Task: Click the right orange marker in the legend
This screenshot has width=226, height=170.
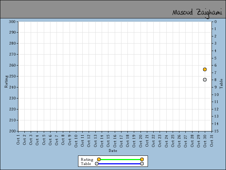Action: pyautogui.click(x=142, y=159)
